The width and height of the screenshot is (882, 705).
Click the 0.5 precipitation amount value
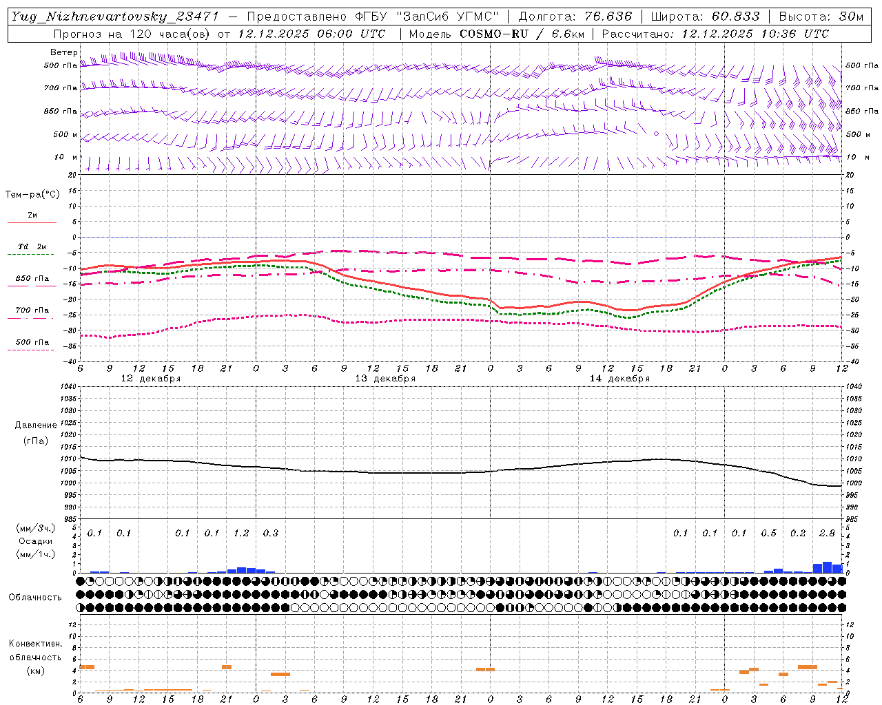768,533
